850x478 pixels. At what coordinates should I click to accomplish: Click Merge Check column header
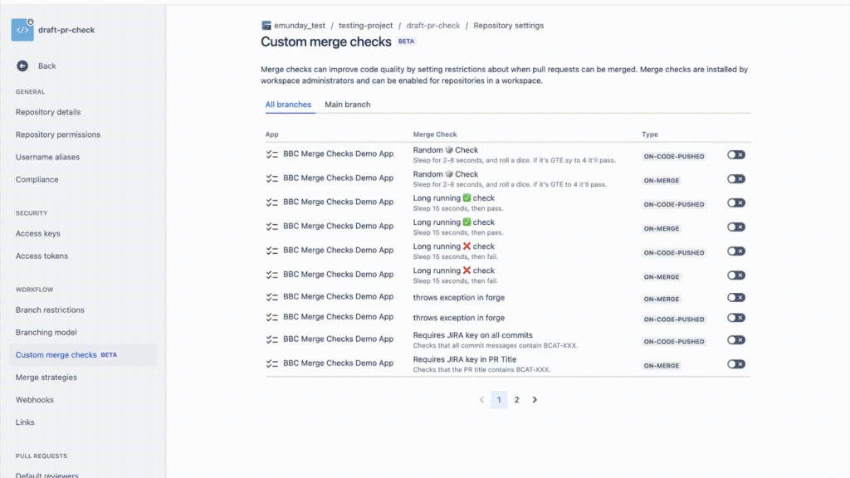point(435,134)
